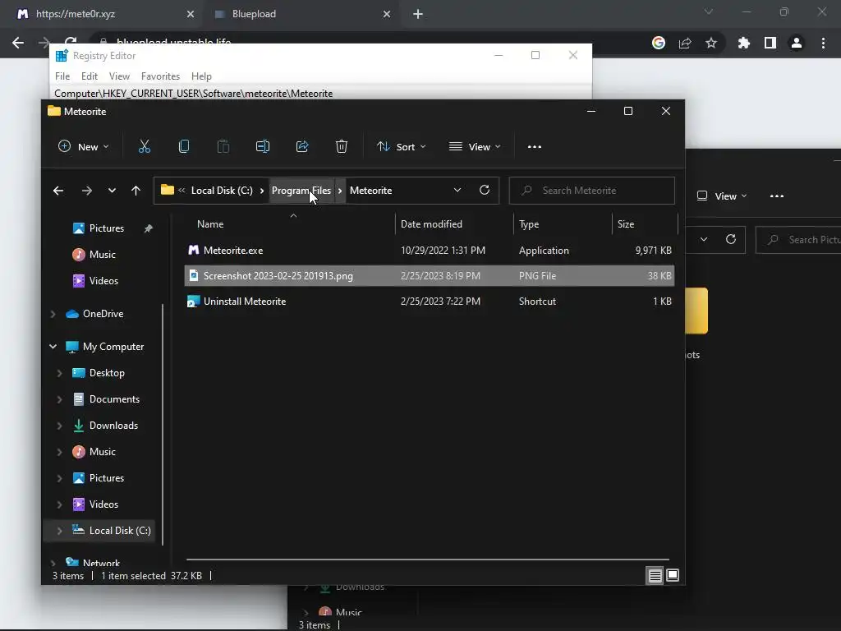Viewport: 841px width, 631px height.
Task: Open ellipsis menu in background Explorer window
Action: 777,196
